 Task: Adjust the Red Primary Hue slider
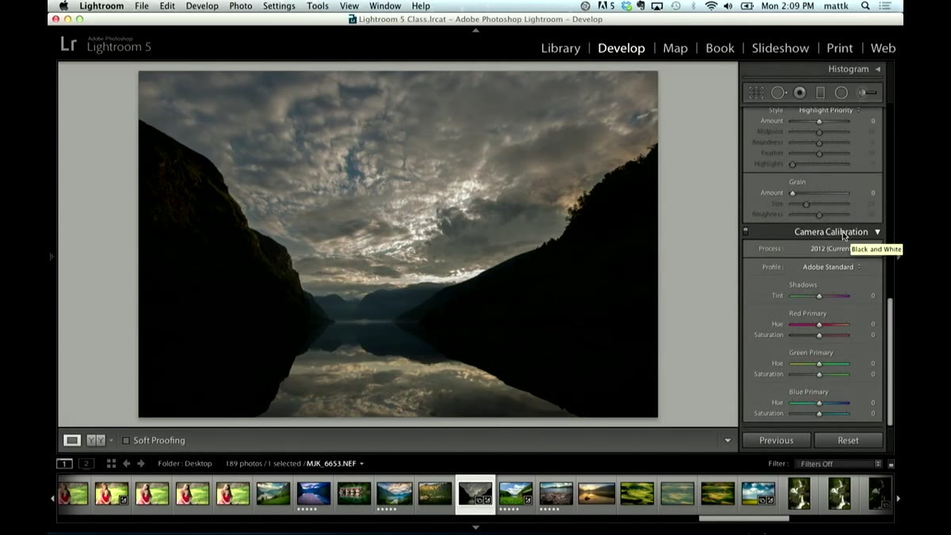coord(819,324)
